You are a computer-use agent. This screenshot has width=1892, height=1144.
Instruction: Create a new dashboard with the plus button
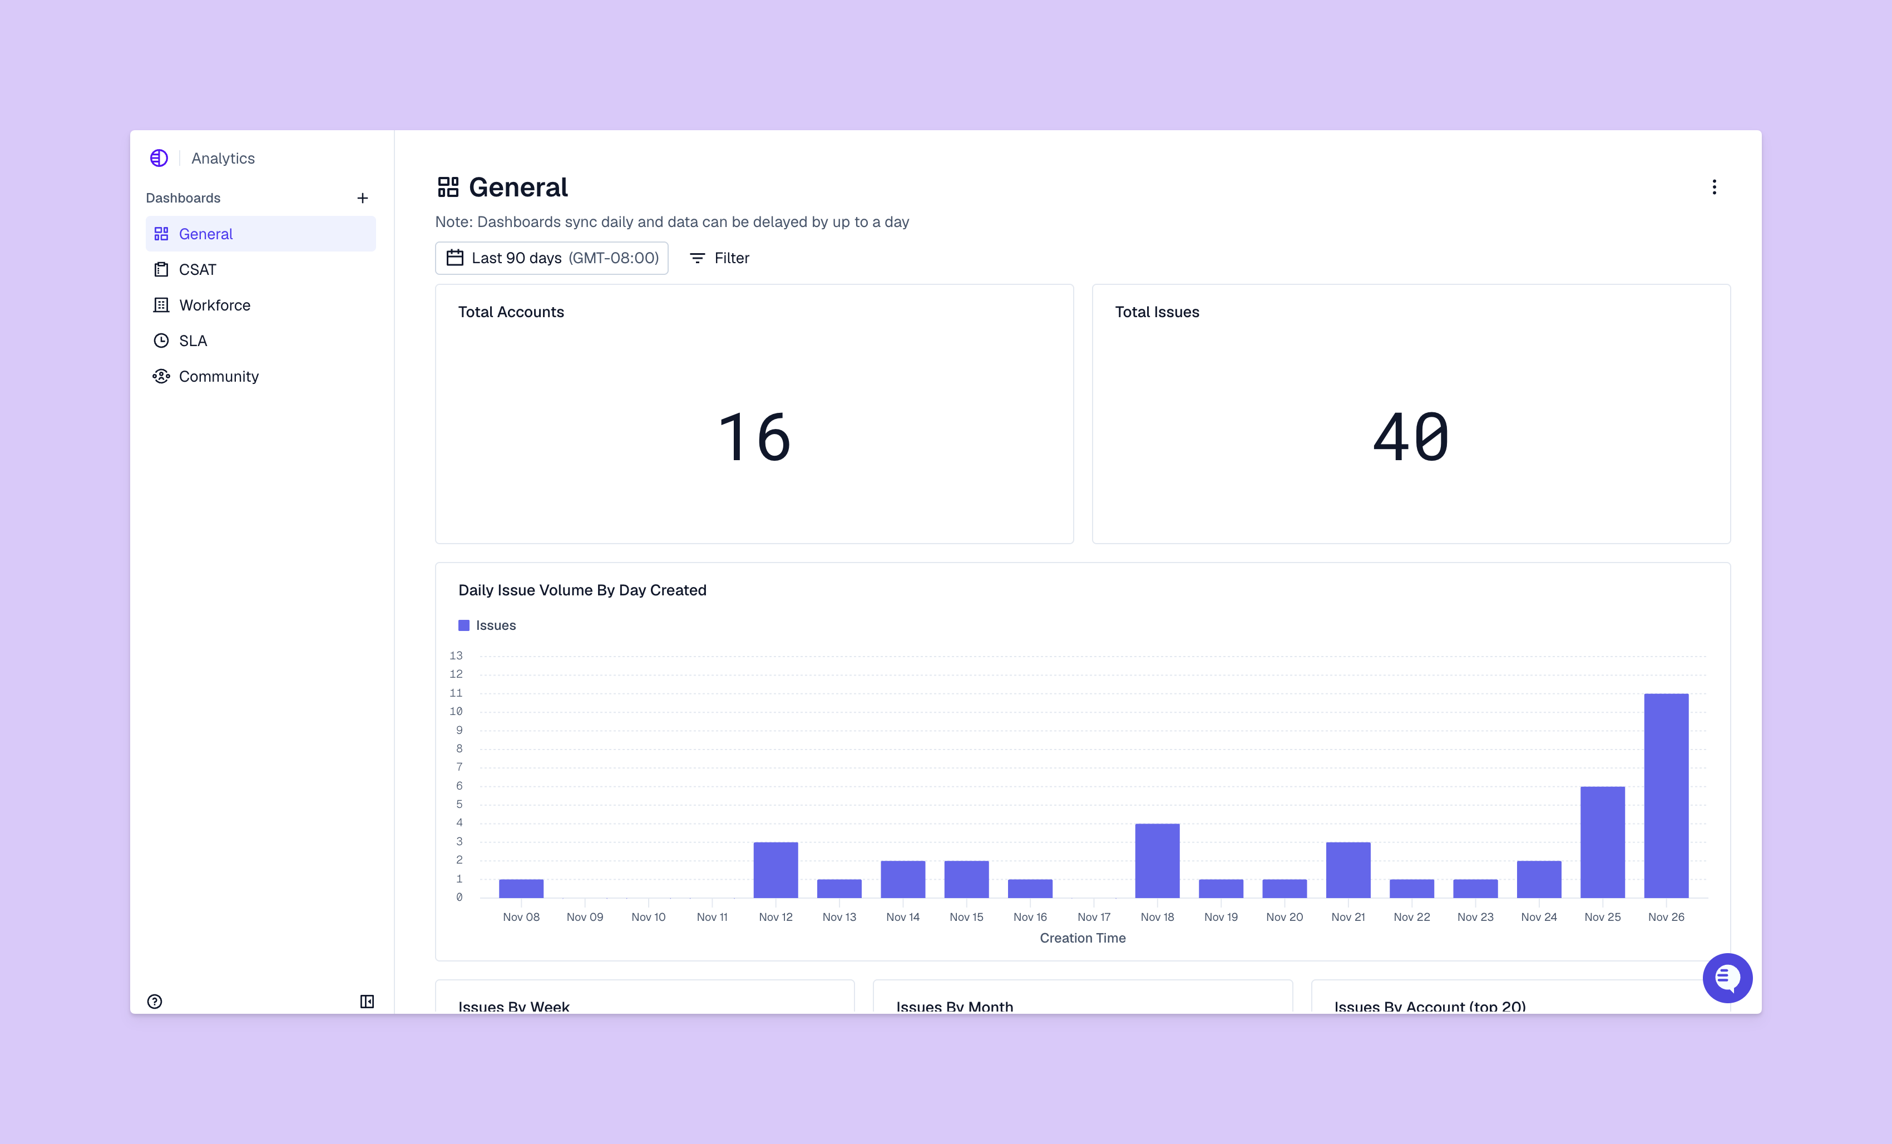(x=362, y=198)
